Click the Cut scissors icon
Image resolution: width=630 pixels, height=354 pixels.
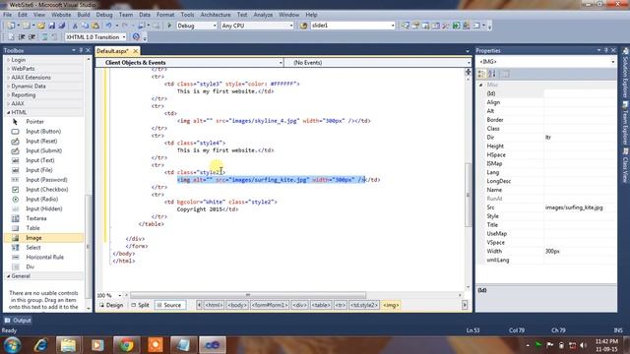click(x=75, y=26)
